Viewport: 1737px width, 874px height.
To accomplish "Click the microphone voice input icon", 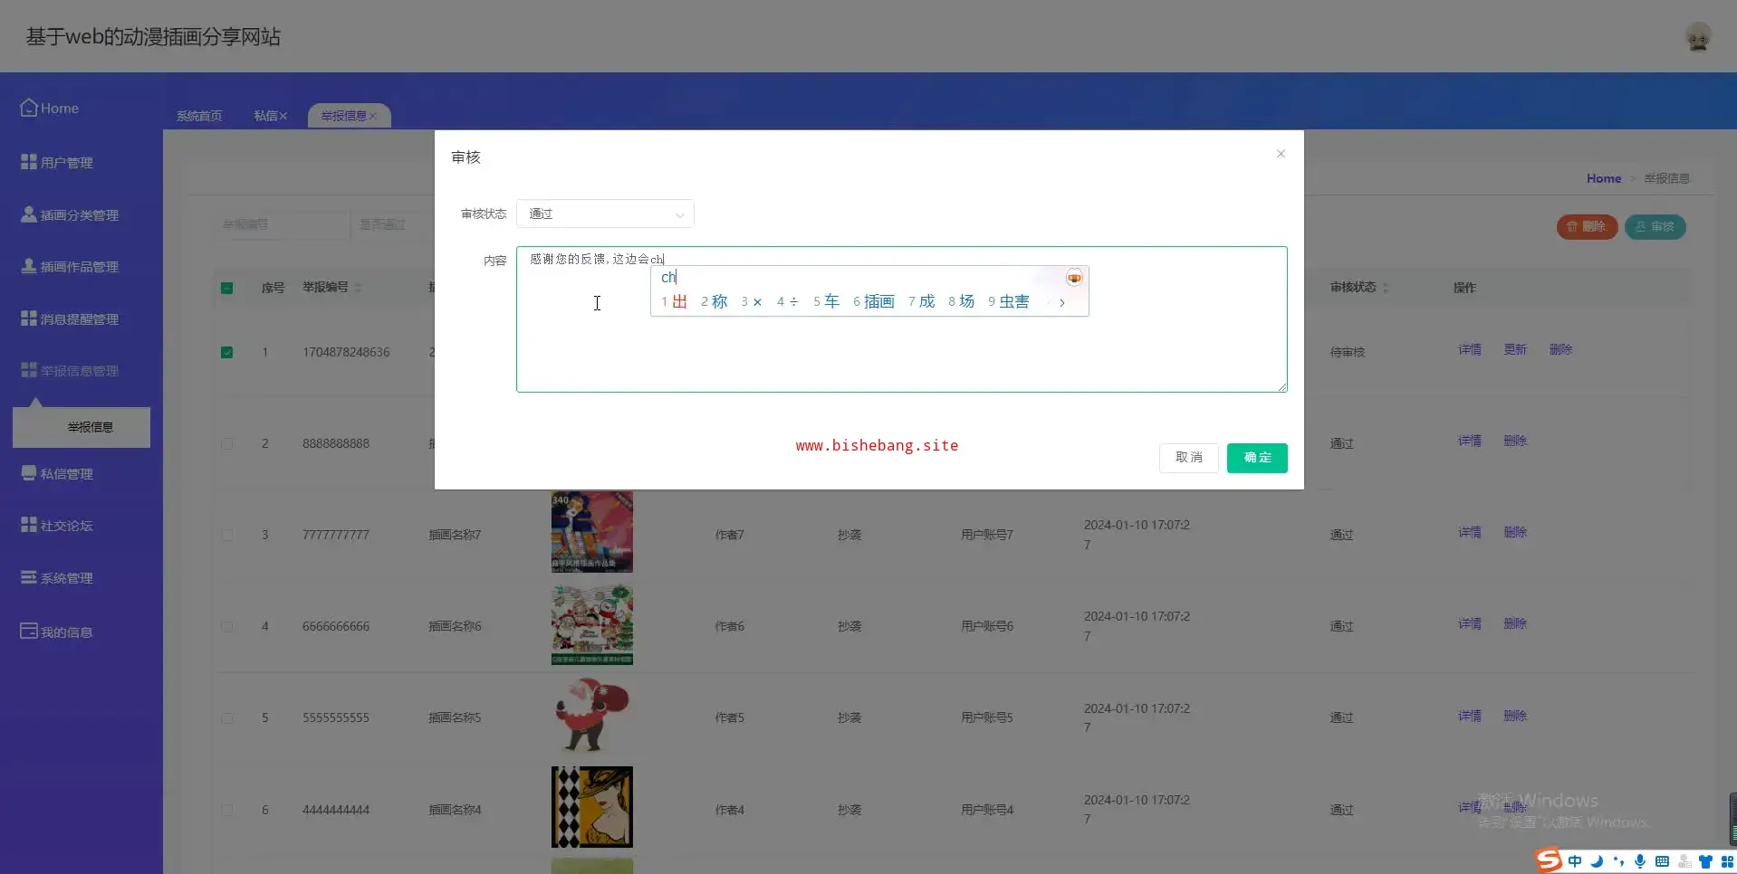I will [1640, 861].
